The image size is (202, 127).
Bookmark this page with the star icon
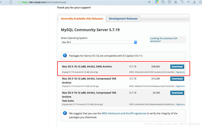149,2
